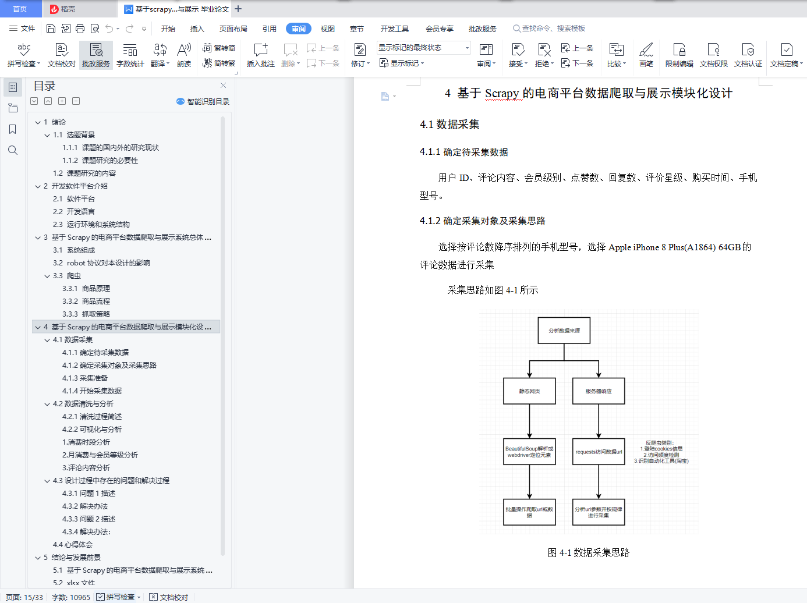
Task: Convert text with 简转繁
Action: click(x=219, y=63)
